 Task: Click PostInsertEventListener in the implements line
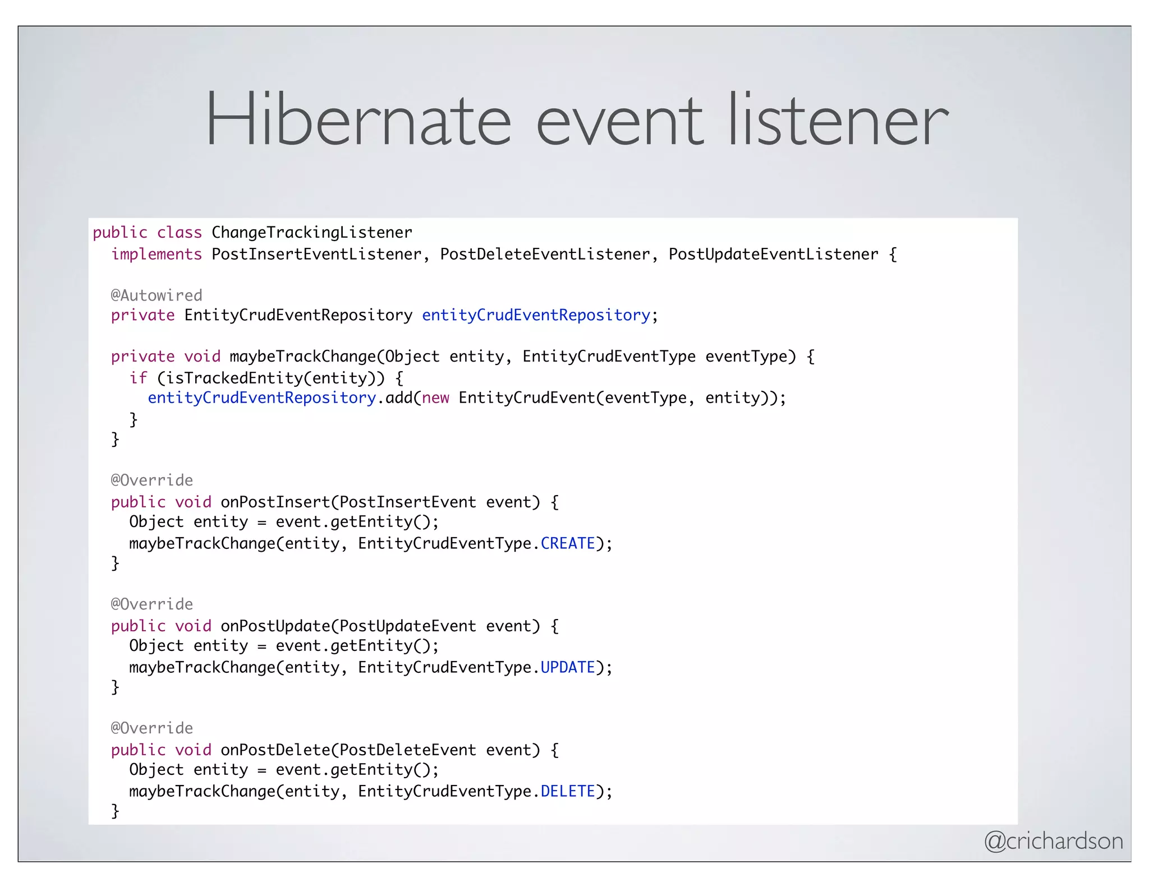pos(316,254)
